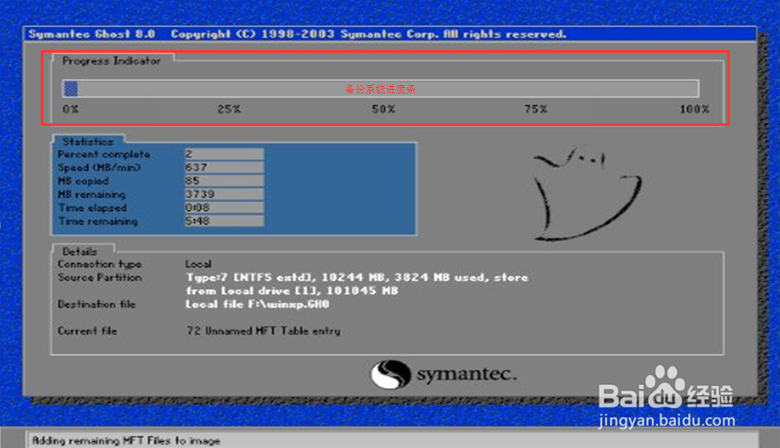The image size is (780, 448).
Task: Click the Symantec Ghost 8.0 title bar
Action: tap(390, 34)
